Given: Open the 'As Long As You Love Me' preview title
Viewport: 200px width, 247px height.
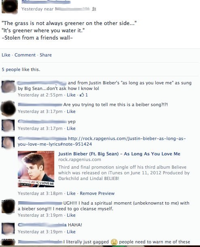Looking at the screenshot, I should click(119, 154).
